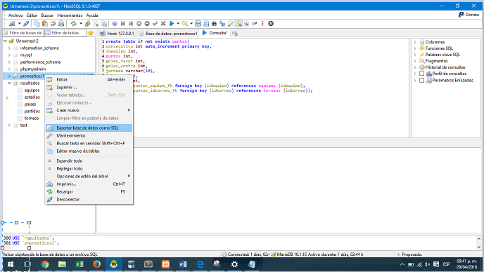
Task: Choose Desconectar in context menu
Action: click(x=89, y=199)
